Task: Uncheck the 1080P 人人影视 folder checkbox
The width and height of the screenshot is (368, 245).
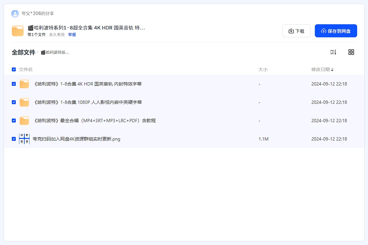Action: 14,102
